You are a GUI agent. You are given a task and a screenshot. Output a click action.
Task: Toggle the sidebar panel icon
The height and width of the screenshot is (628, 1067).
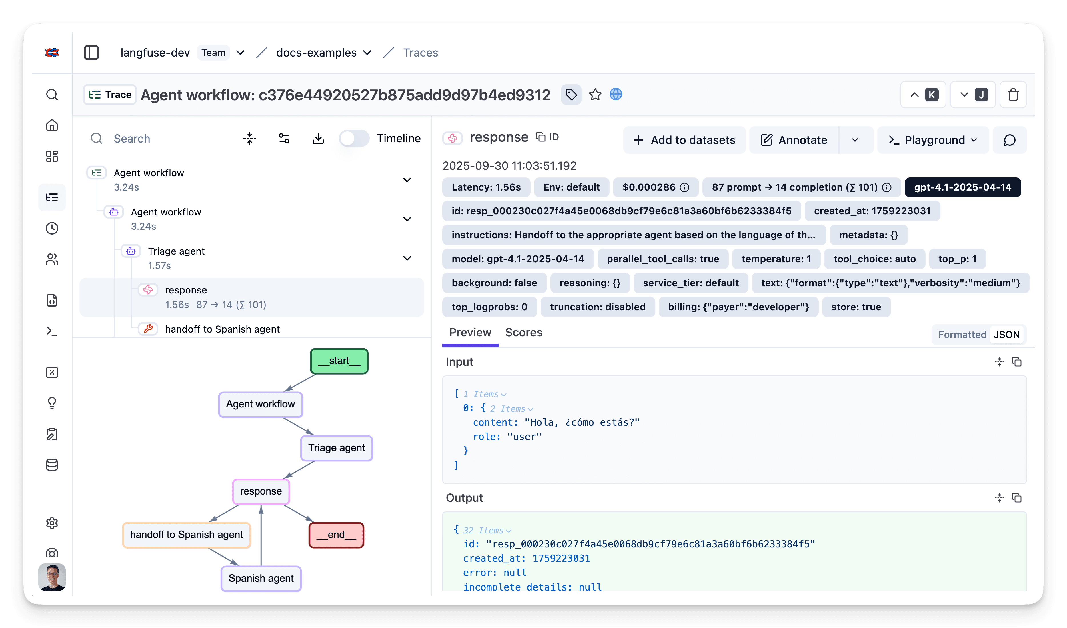coord(91,53)
